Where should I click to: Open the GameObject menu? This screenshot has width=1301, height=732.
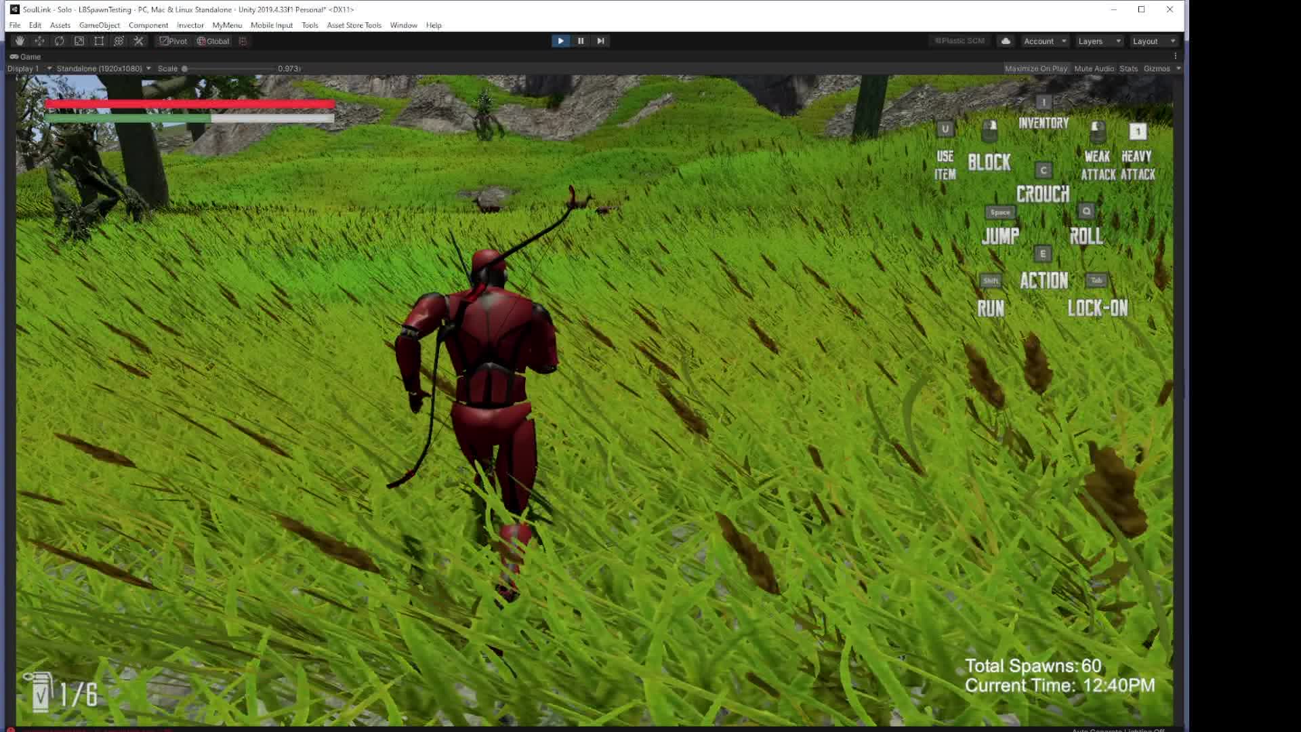(x=99, y=25)
